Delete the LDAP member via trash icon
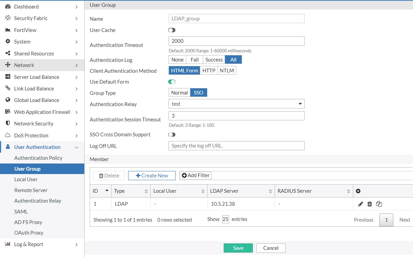 coord(370,204)
